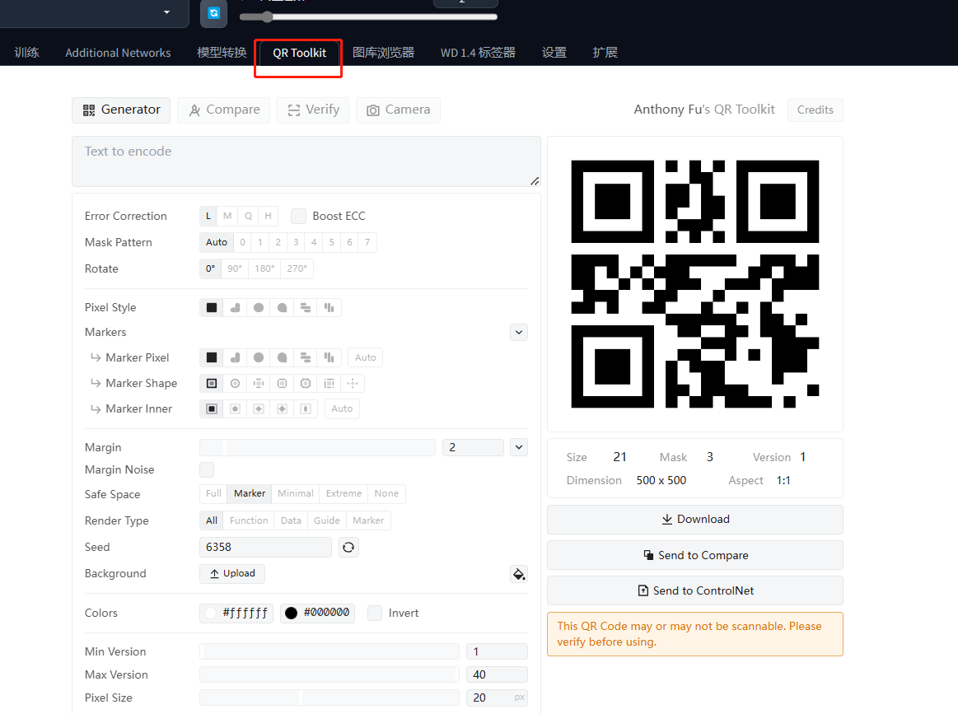This screenshot has width=958, height=714.
Task: Select the square Pixel Style option
Action: (x=212, y=308)
